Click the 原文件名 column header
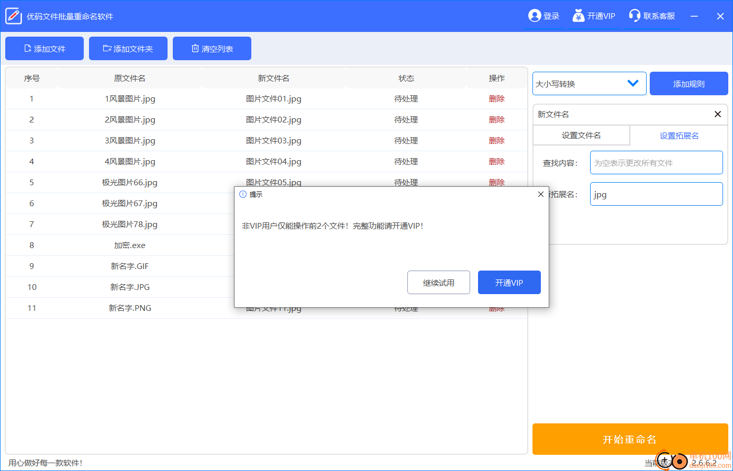733x471 pixels. point(130,78)
